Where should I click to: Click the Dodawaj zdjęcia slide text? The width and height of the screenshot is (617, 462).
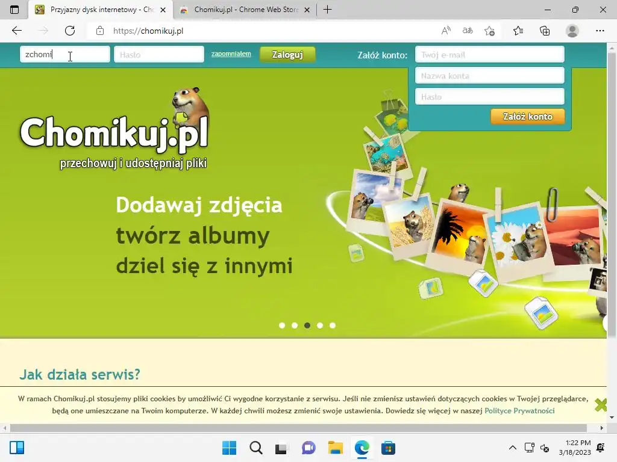(199, 205)
